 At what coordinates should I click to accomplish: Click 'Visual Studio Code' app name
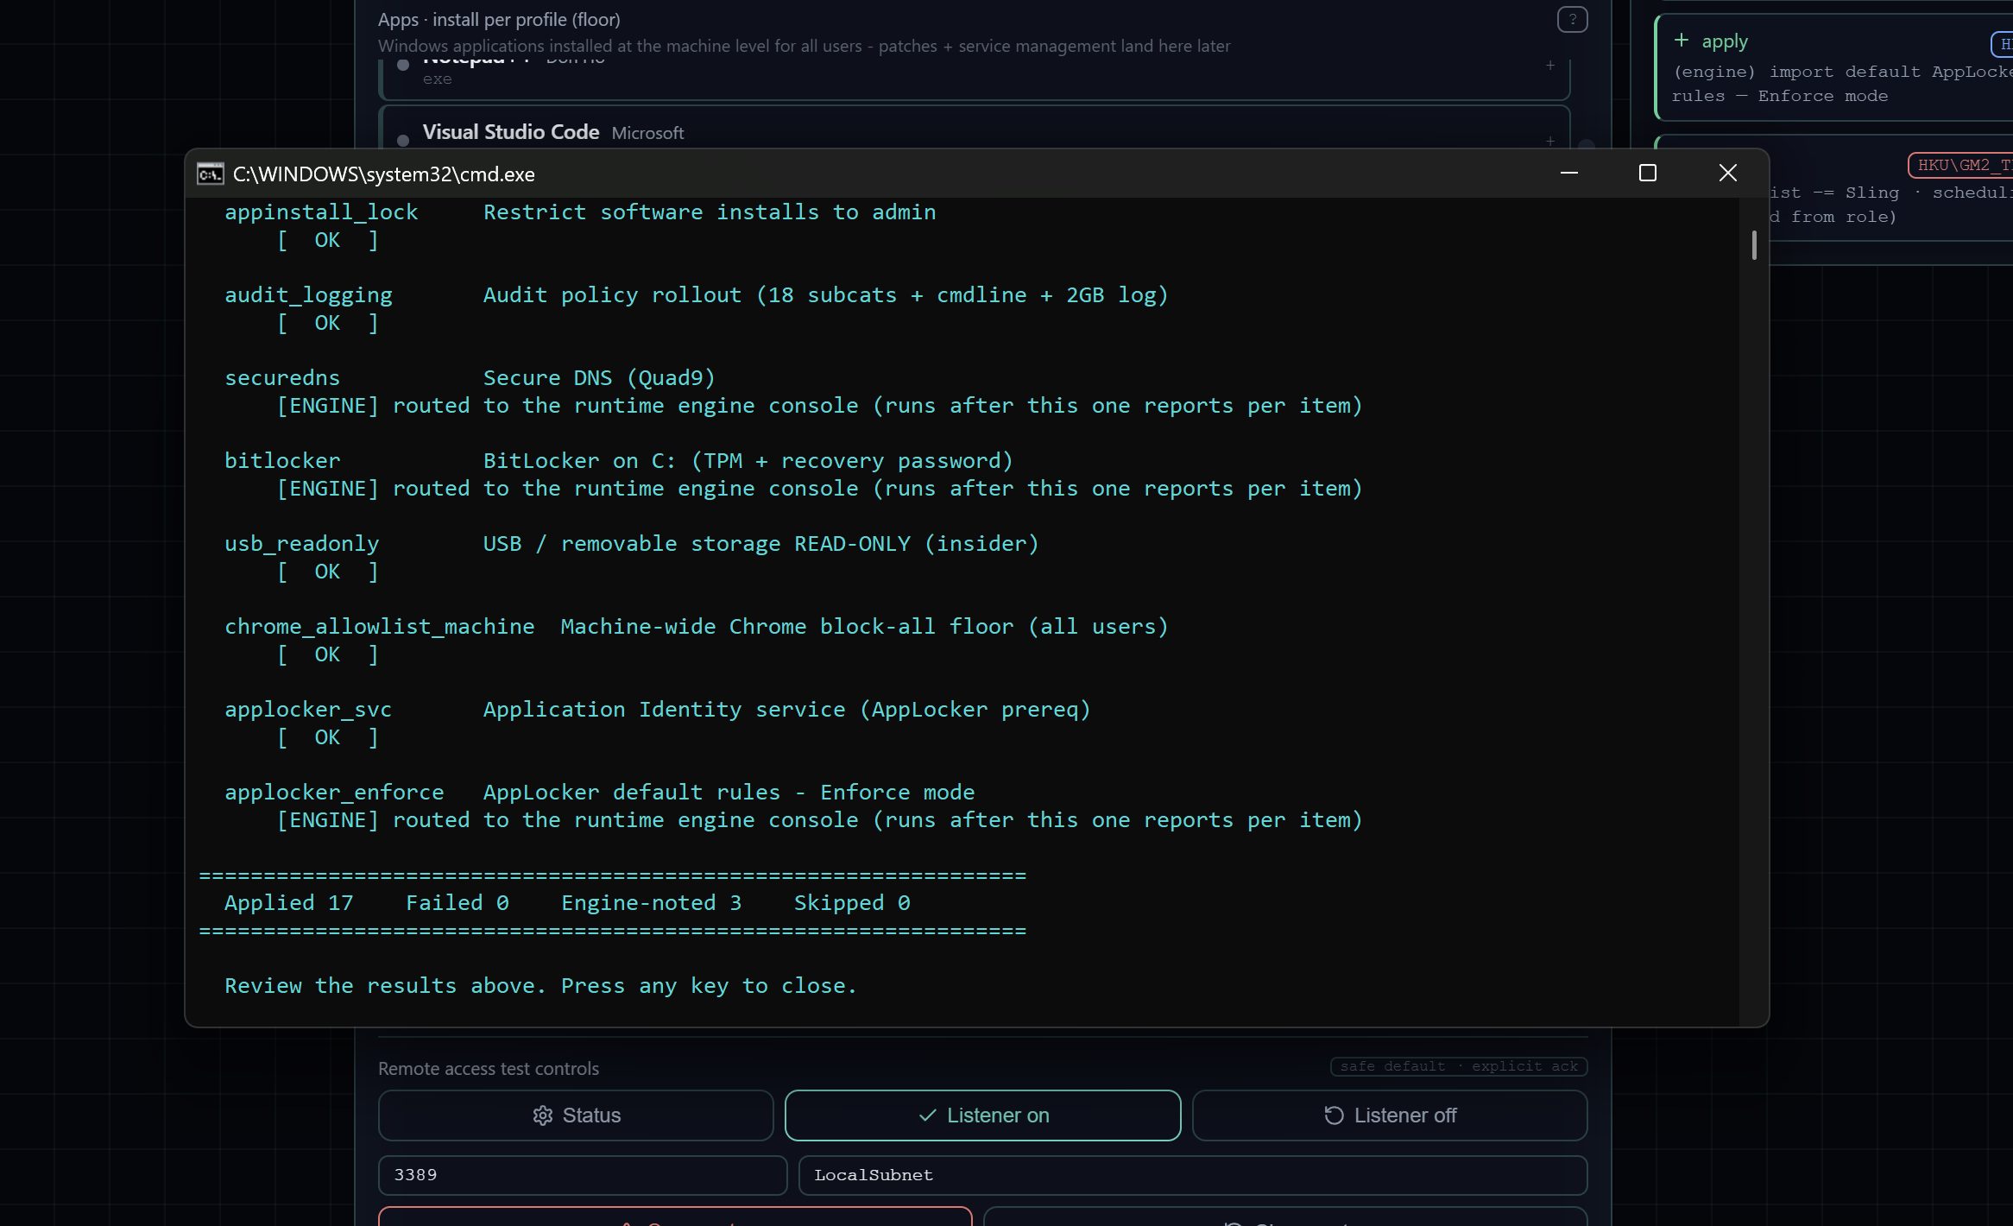[511, 132]
